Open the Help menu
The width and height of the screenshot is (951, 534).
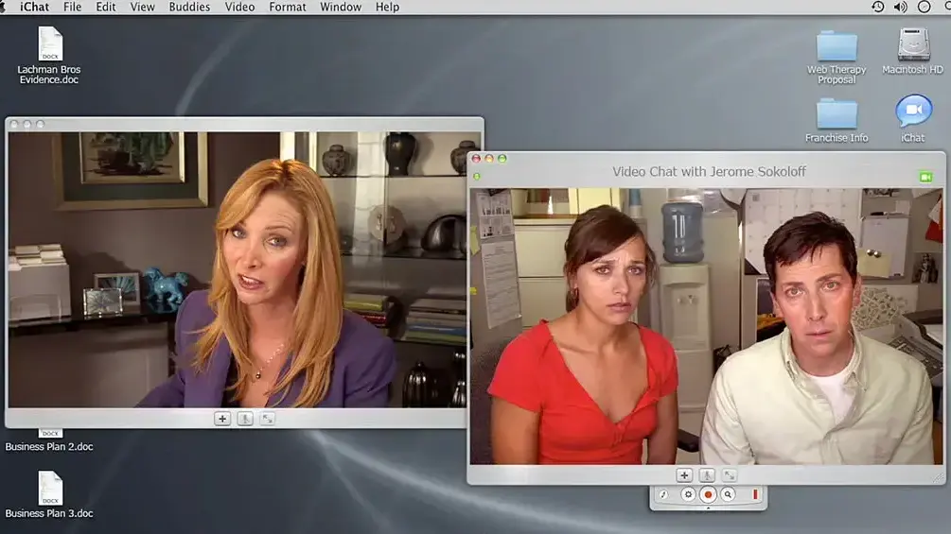tap(387, 8)
